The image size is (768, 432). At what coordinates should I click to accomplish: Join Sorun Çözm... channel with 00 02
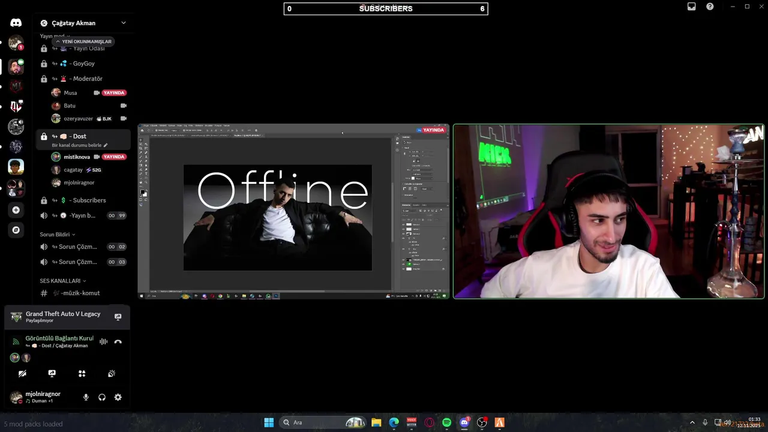click(x=83, y=247)
